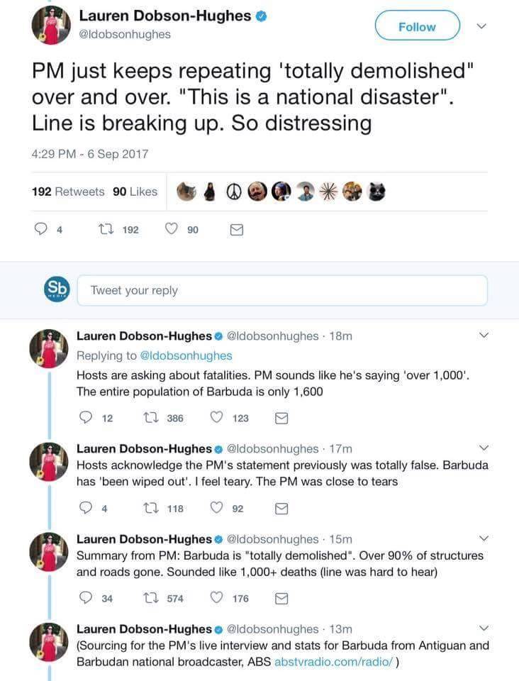
Task: Like the 'Hosts acknowledge' tweet with 92 likes
Action: point(217,508)
